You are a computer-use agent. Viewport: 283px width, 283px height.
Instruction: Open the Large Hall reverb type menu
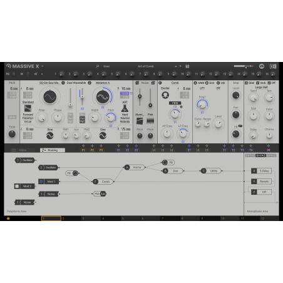[x=261, y=87]
